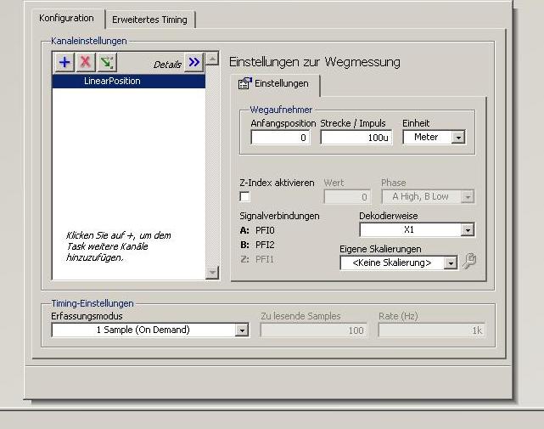Select the LinearPosition channel row

(x=129, y=81)
